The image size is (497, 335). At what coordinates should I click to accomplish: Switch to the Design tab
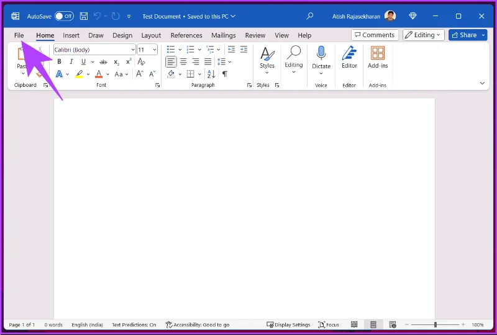click(122, 35)
